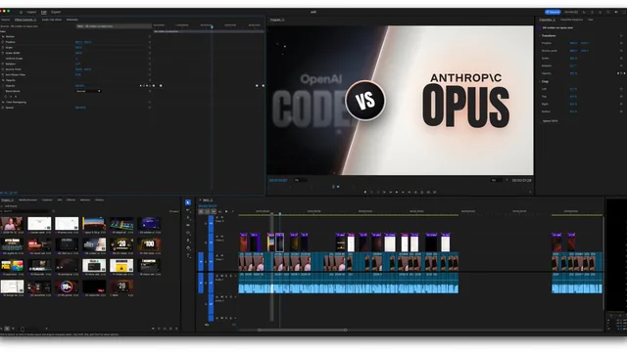Image resolution: width=627 pixels, height=352 pixels.
Task: Create ellipse mask under Opacity
Action: (6, 97)
